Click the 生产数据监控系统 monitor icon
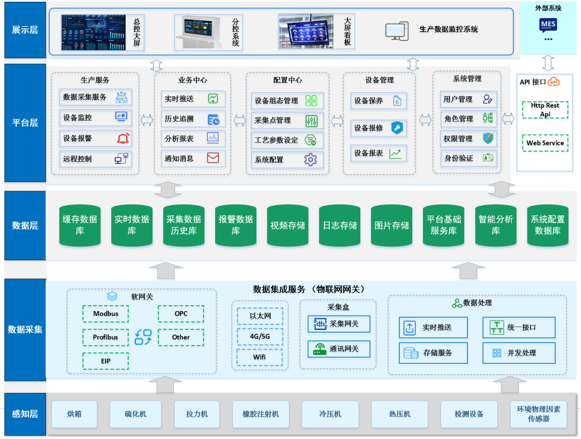The image size is (581, 439). click(396, 31)
